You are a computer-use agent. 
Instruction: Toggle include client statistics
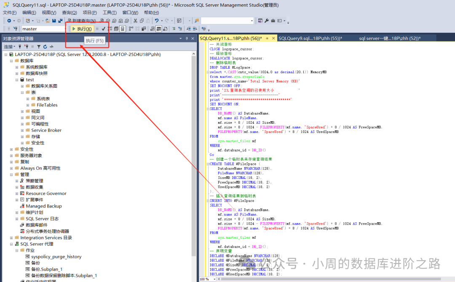point(144,29)
